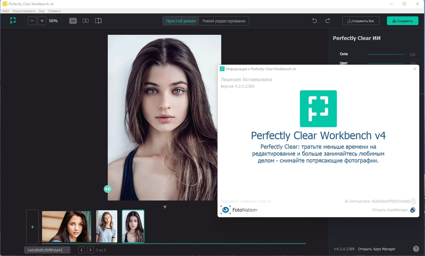The image size is (425, 256).
Task: Zoom out with the minus button
Action: tap(32, 21)
